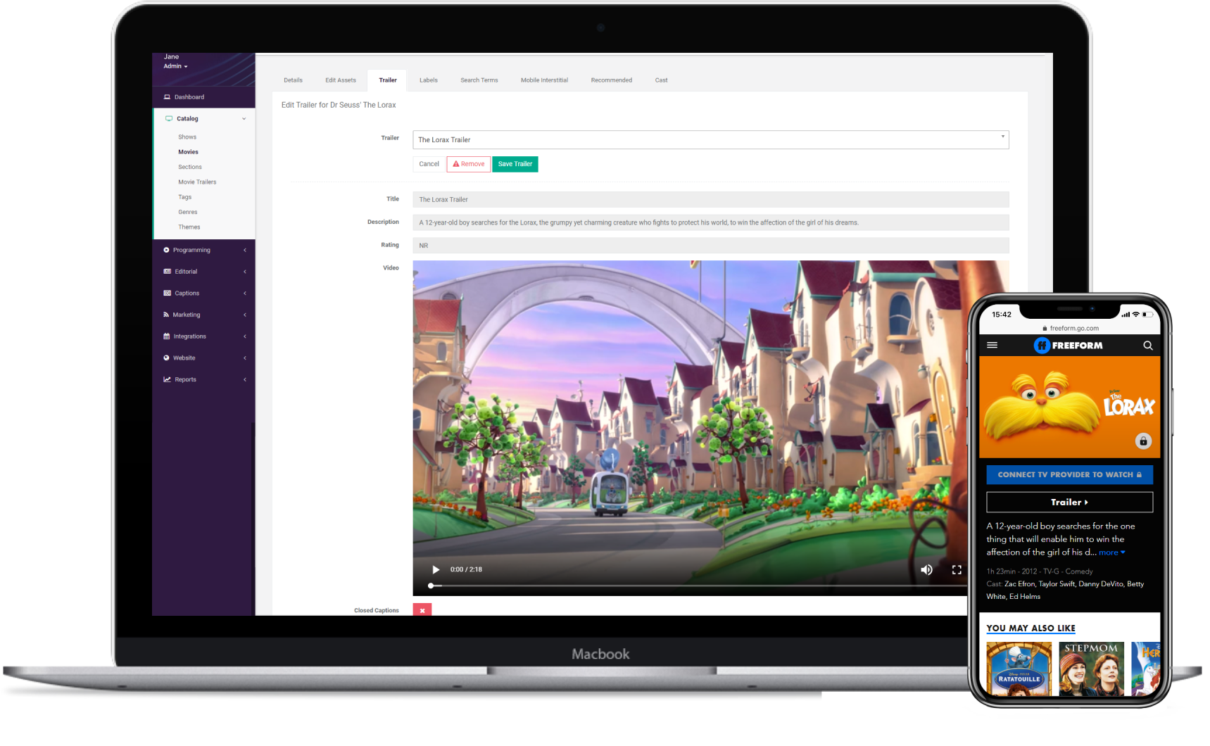1210x746 pixels.
Task: Tap the freeform.go.com address bar
Action: (x=1069, y=328)
